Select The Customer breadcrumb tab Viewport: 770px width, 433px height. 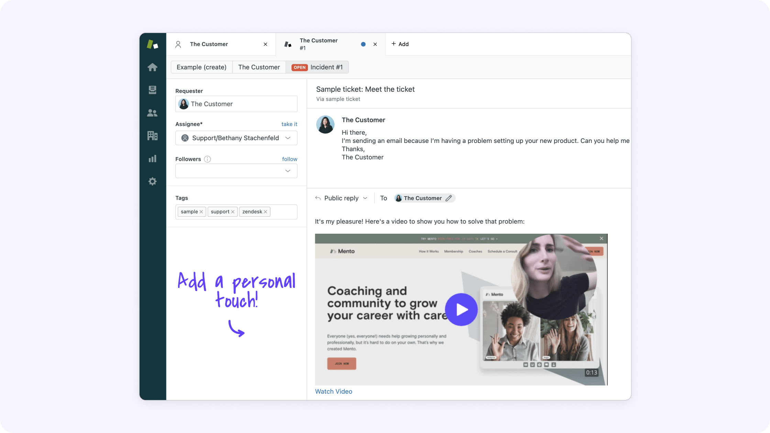259,67
